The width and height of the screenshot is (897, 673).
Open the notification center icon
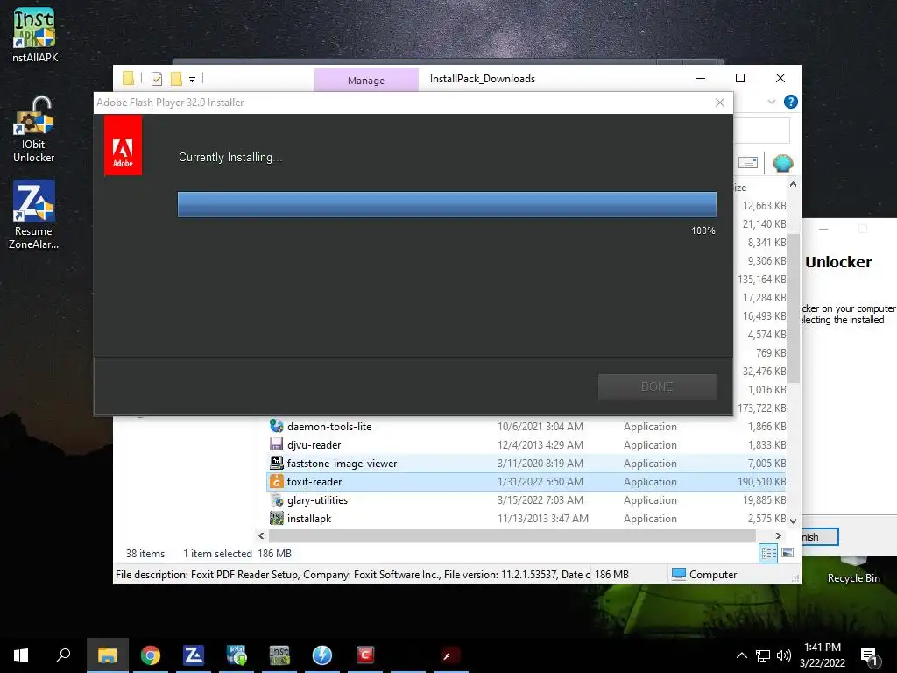point(869,656)
